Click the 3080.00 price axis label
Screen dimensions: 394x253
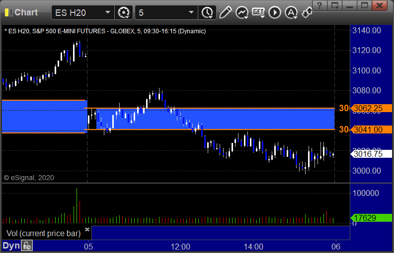coord(367,90)
